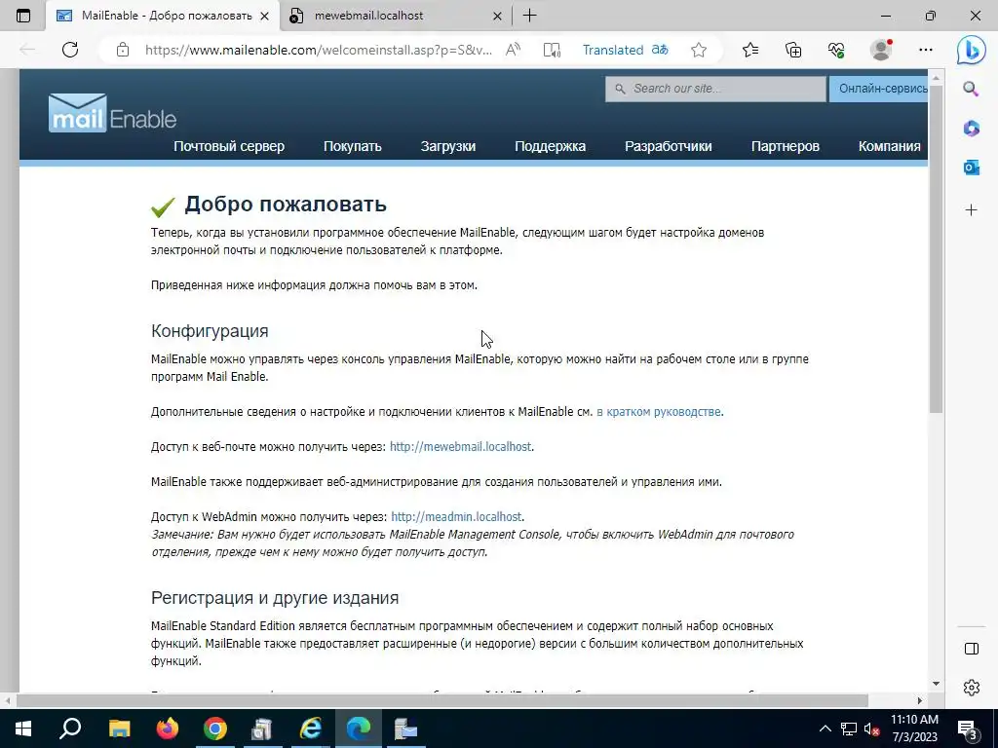Open a new browser tab
Screen dimensions: 998x748
[529, 16]
